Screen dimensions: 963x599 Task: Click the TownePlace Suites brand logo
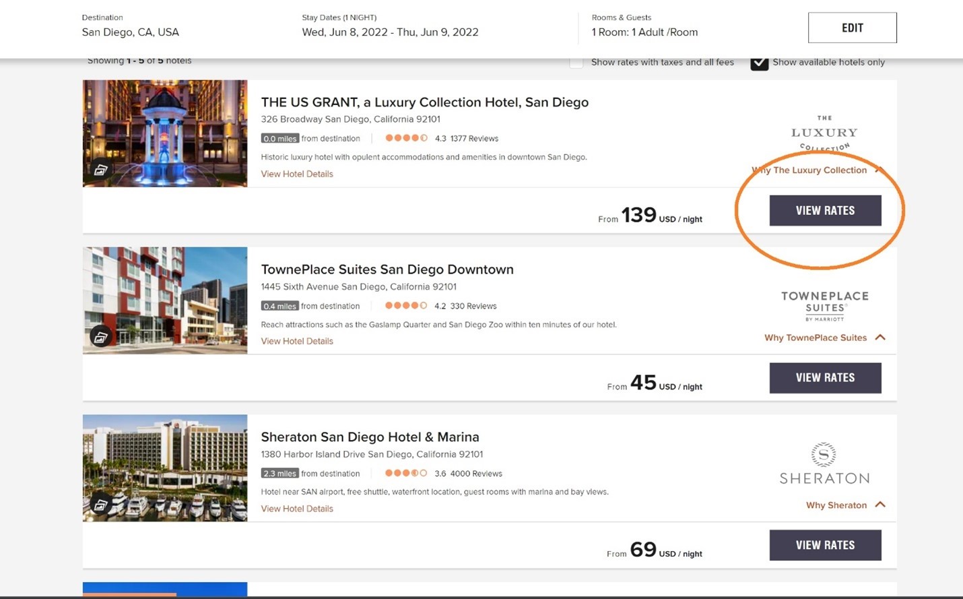pyautogui.click(x=824, y=306)
